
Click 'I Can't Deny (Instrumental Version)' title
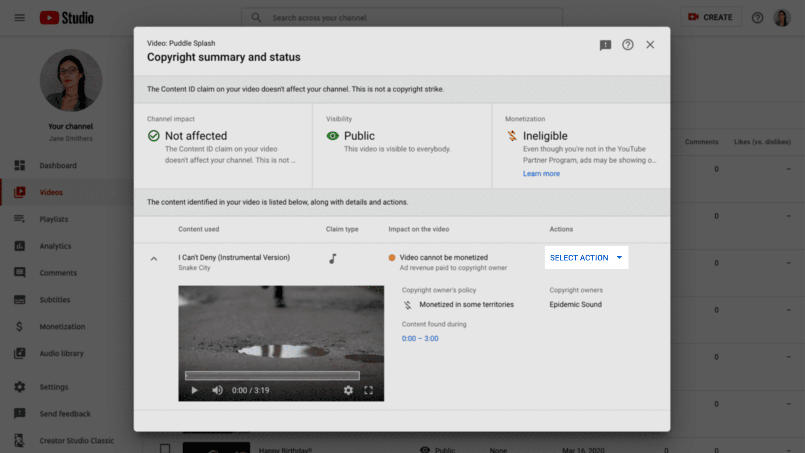point(234,258)
